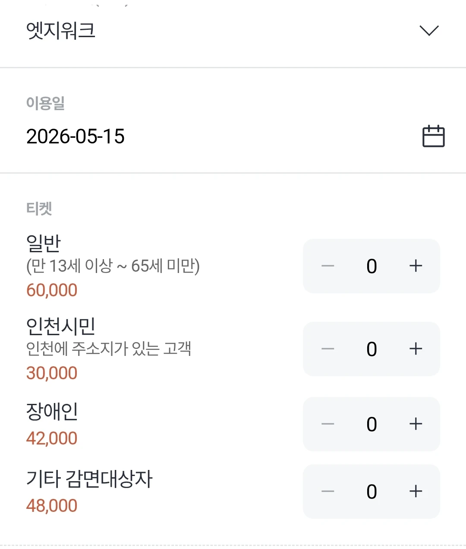Select the 인천시민 ticket label
Image resolution: width=466 pixels, height=549 pixels.
click(x=60, y=326)
